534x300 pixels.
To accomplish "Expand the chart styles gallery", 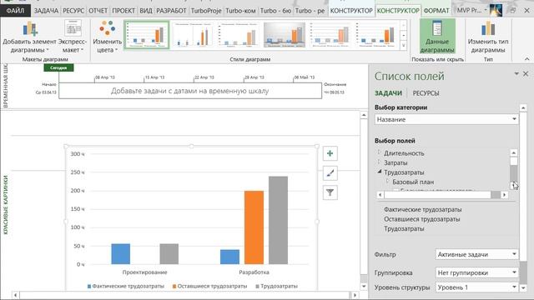I will (404, 45).
